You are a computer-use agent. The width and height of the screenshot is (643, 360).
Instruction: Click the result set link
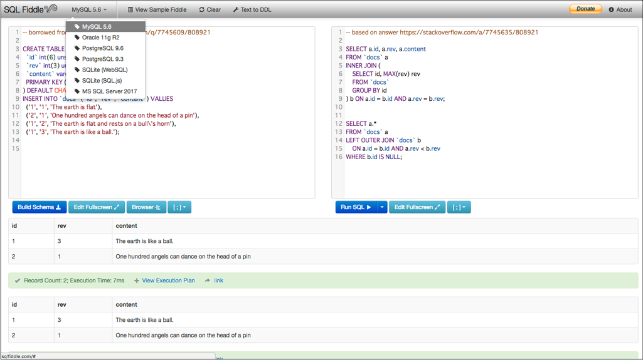tap(218, 280)
